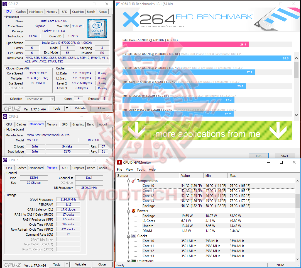Viewport: 301px width, 268px height.
Task: Click the x264 FHD Benchmark title bar icon
Action: 118,4
